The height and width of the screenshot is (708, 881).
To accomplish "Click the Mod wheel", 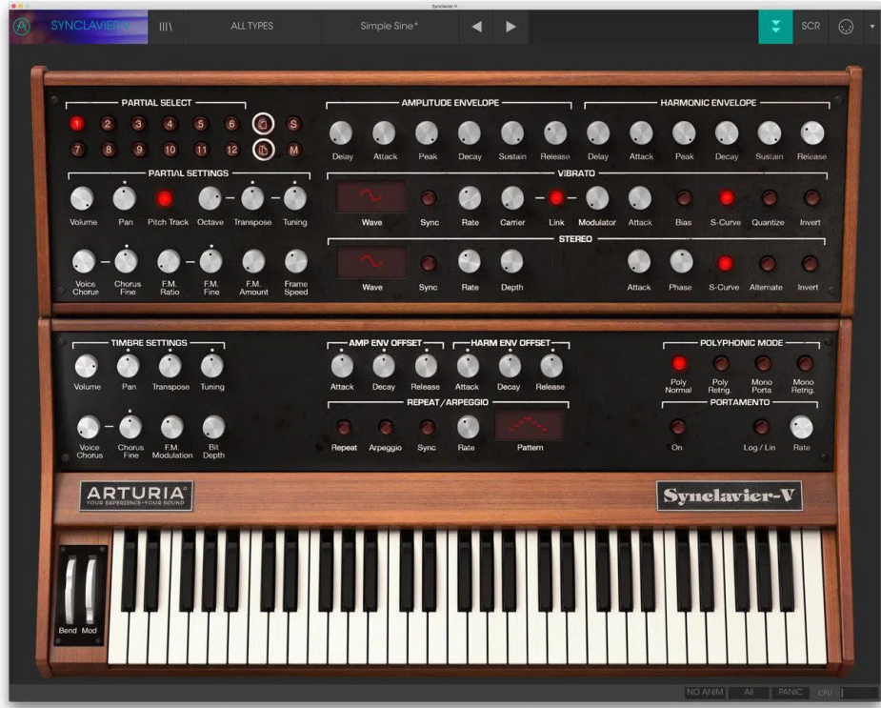I will click(x=90, y=589).
